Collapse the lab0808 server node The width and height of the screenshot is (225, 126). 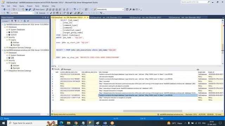coord(2,24)
